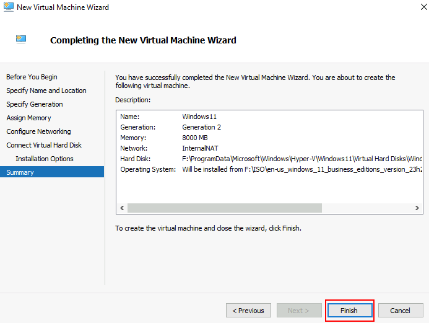Click the virtual machine icon beside heading

(x=21, y=40)
